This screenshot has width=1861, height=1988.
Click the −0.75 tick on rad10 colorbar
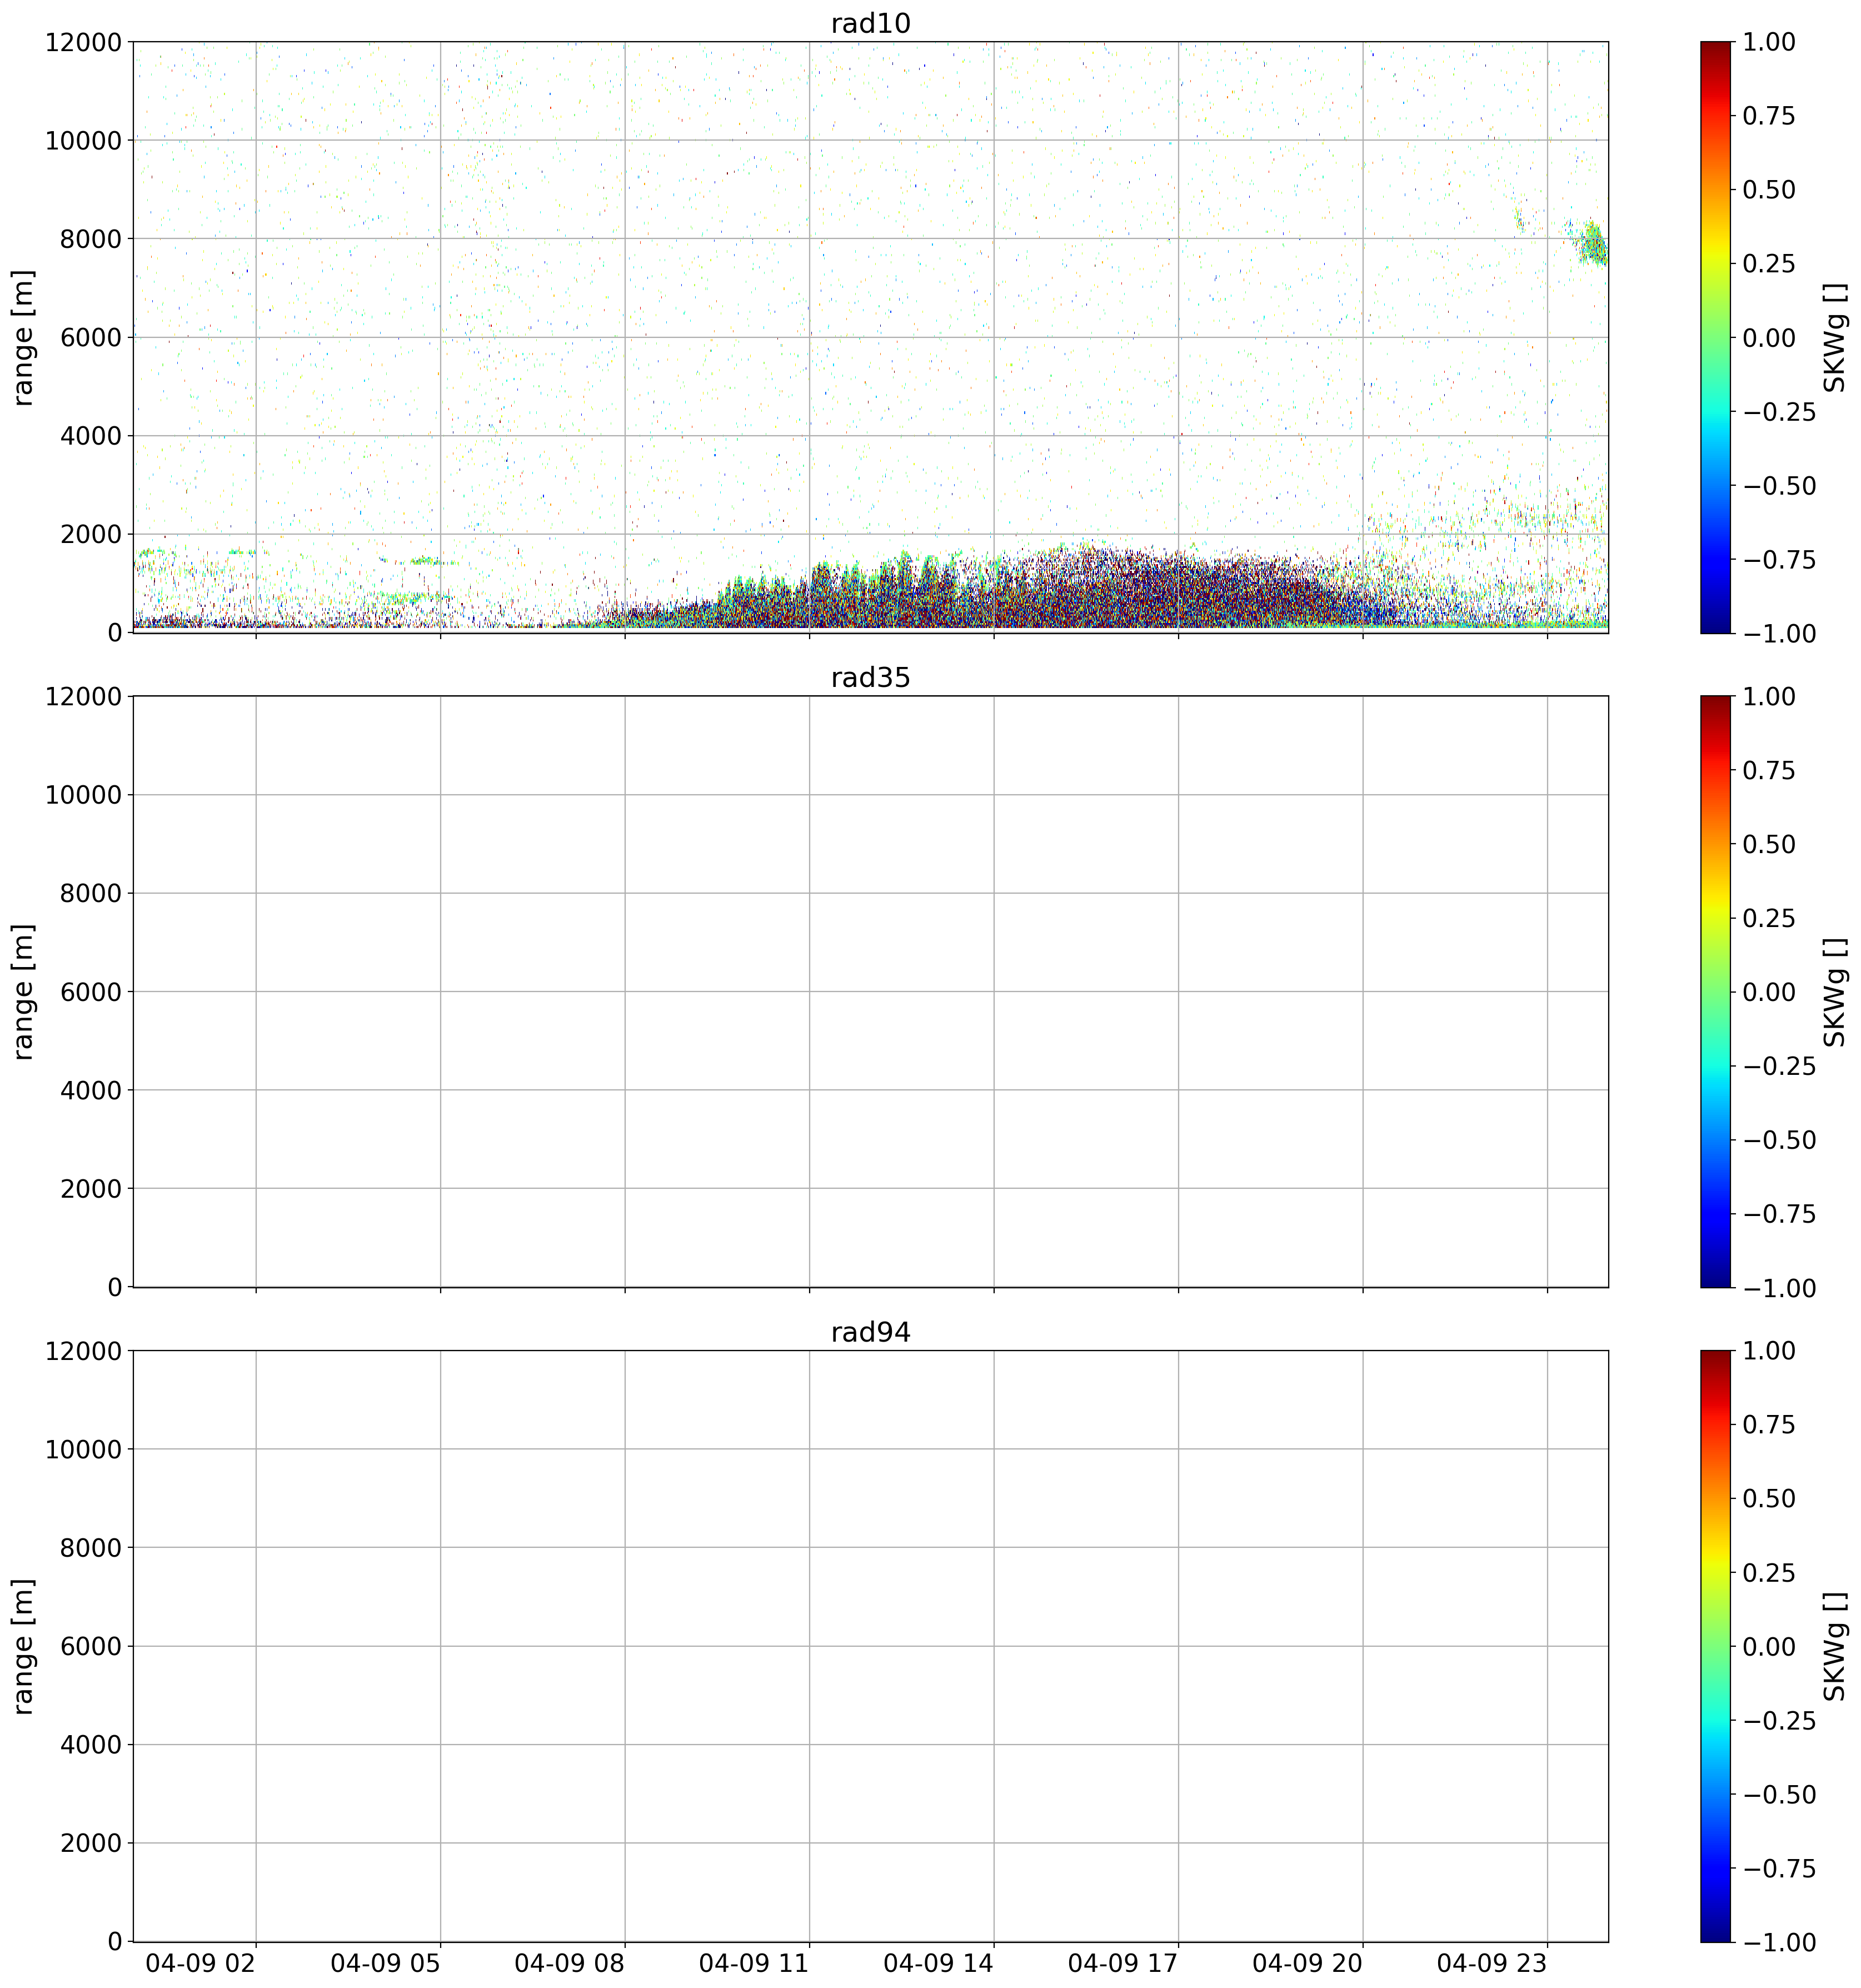tap(1779, 559)
